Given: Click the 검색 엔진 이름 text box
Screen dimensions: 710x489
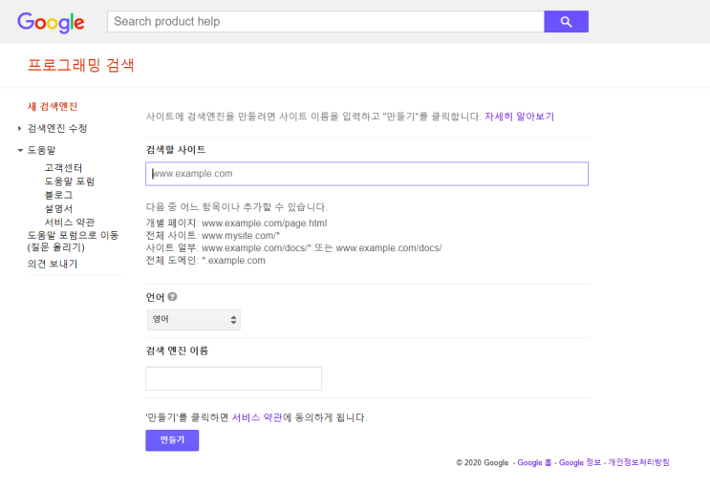Looking at the screenshot, I should [234, 378].
